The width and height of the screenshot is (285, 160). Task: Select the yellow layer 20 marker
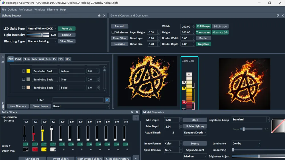point(184,88)
